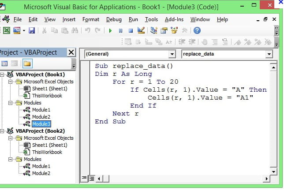Toggle Folders button in Project pane
The height and width of the screenshot is (190, 284).
[27, 63]
